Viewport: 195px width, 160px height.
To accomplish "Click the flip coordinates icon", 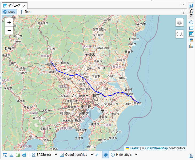I will (x=97, y=155).
